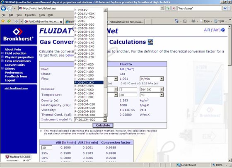
Task: Open Convert units link
Action: pyautogui.click(x=15, y=65)
